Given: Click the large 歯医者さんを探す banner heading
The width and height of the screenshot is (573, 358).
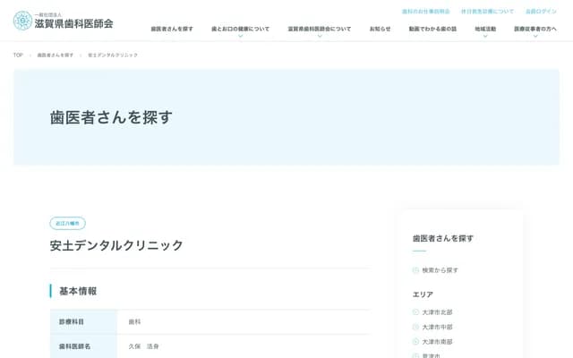Looking at the screenshot, I should pyautogui.click(x=111, y=117).
